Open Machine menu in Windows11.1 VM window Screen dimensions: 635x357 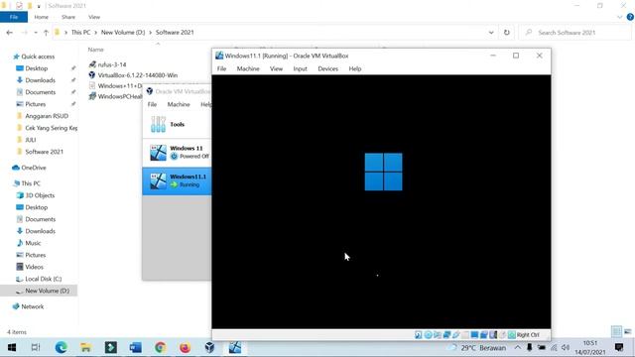[248, 68]
